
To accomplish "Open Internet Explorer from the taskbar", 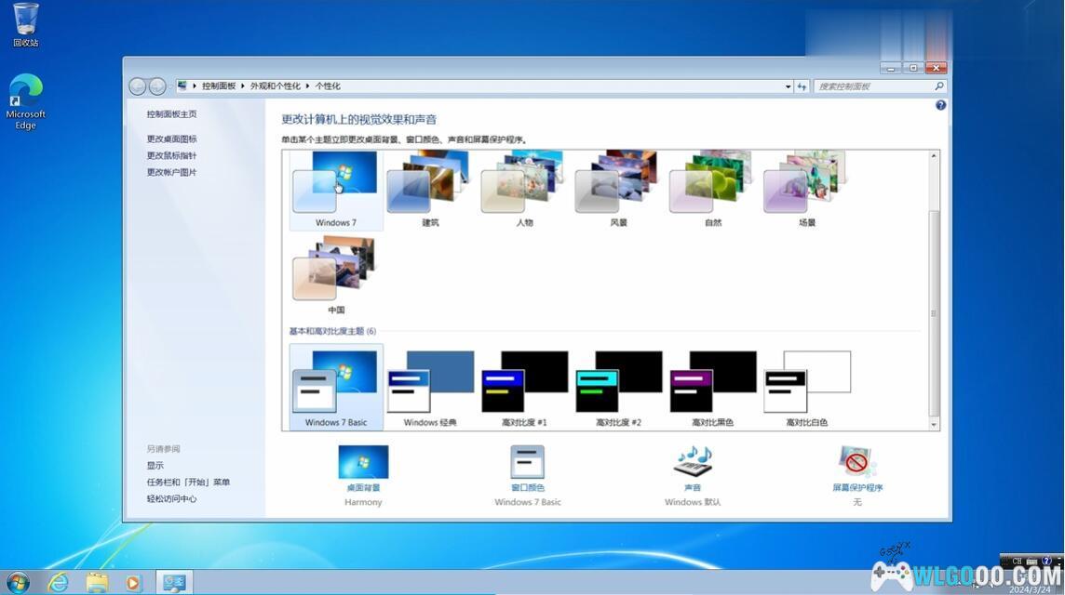I will [58, 582].
